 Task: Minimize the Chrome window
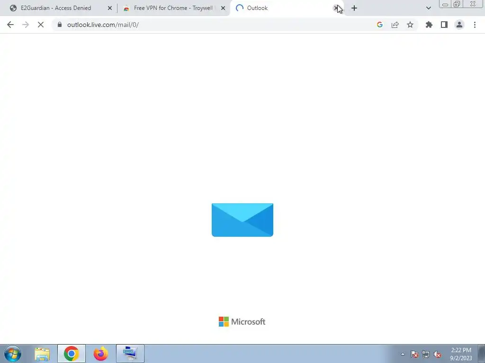click(445, 4)
